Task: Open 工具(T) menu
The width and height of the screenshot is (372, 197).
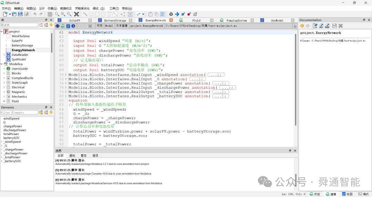Action: [x=114, y=9]
